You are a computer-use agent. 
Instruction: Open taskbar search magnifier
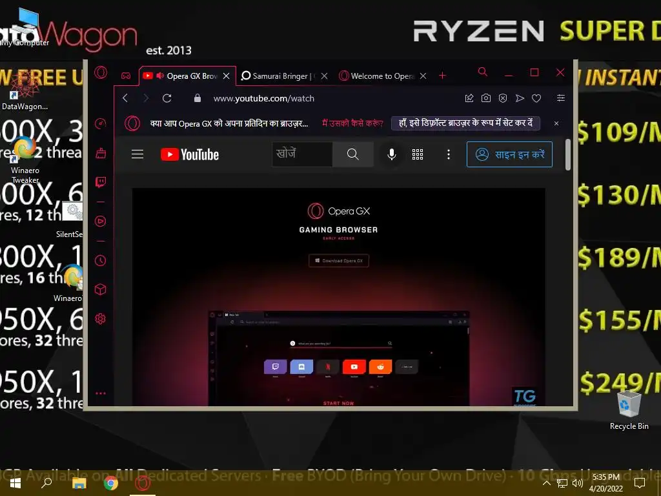(x=46, y=483)
